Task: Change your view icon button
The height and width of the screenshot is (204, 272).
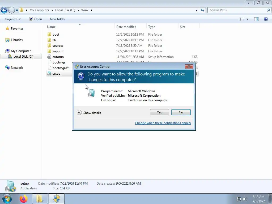Action: click(242, 19)
